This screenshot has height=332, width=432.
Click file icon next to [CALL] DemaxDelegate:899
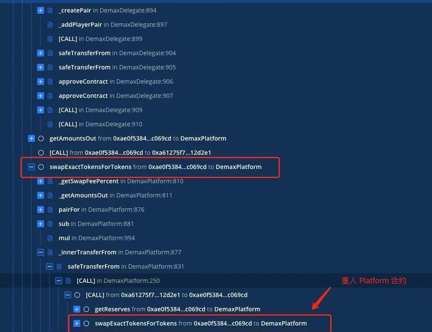(x=50, y=39)
